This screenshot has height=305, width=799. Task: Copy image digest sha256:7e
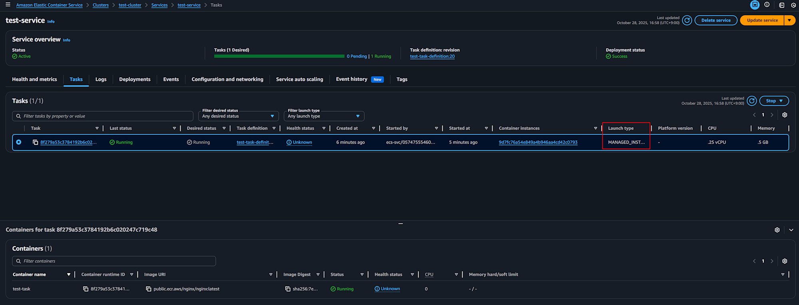(288, 289)
